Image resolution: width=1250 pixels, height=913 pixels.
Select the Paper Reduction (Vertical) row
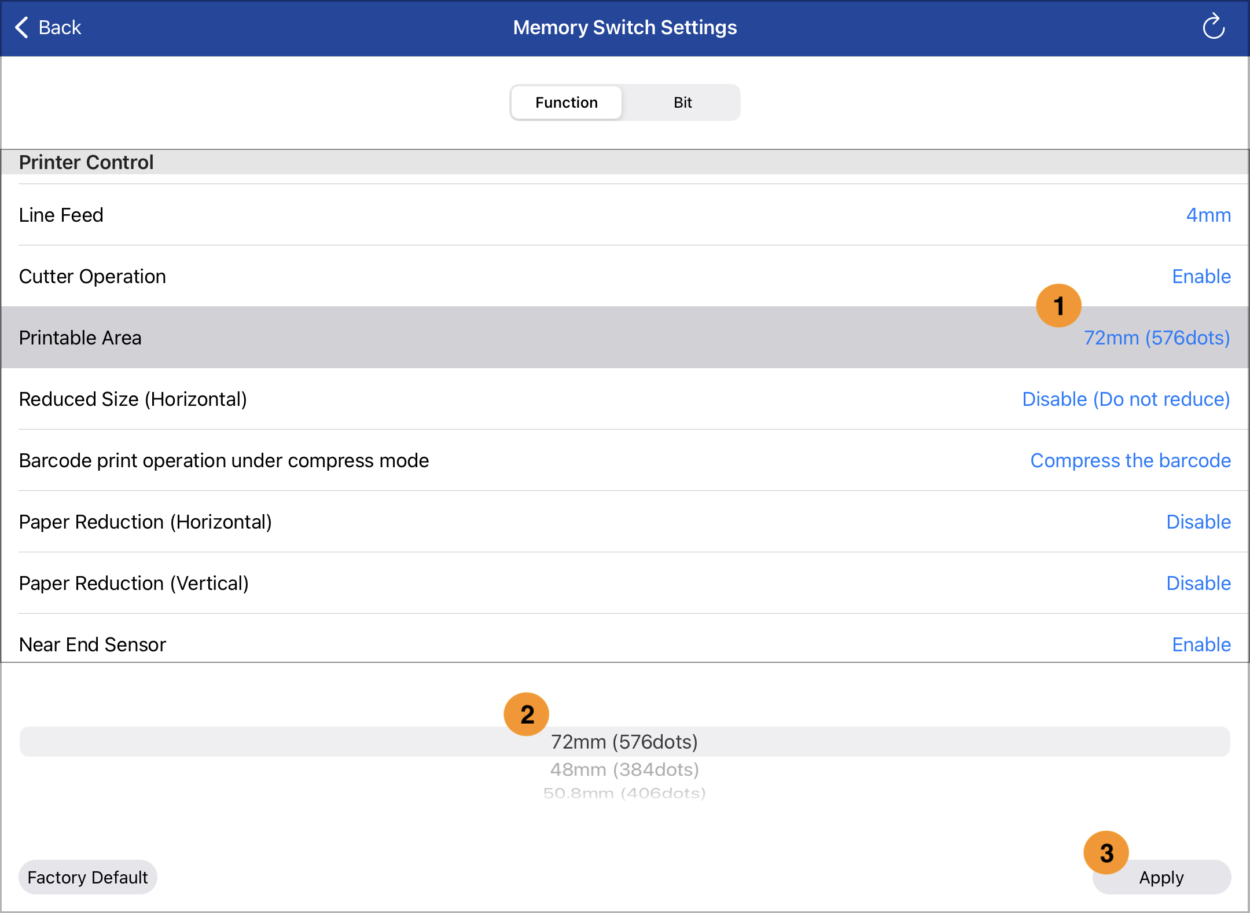tap(625, 583)
